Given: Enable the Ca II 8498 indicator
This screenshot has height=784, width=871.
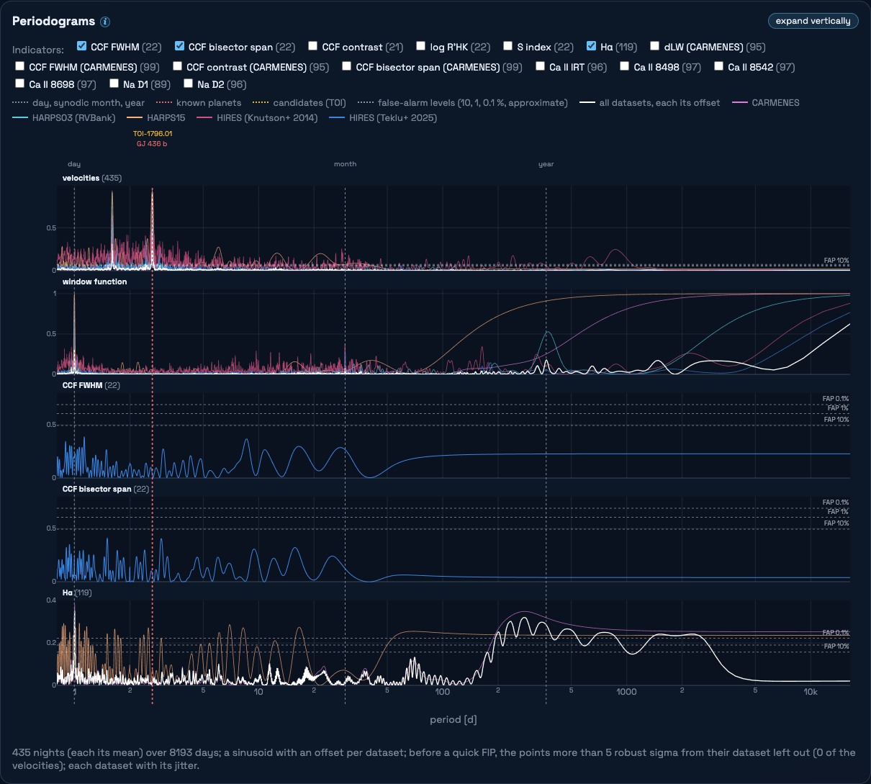Looking at the screenshot, I should click(625, 66).
